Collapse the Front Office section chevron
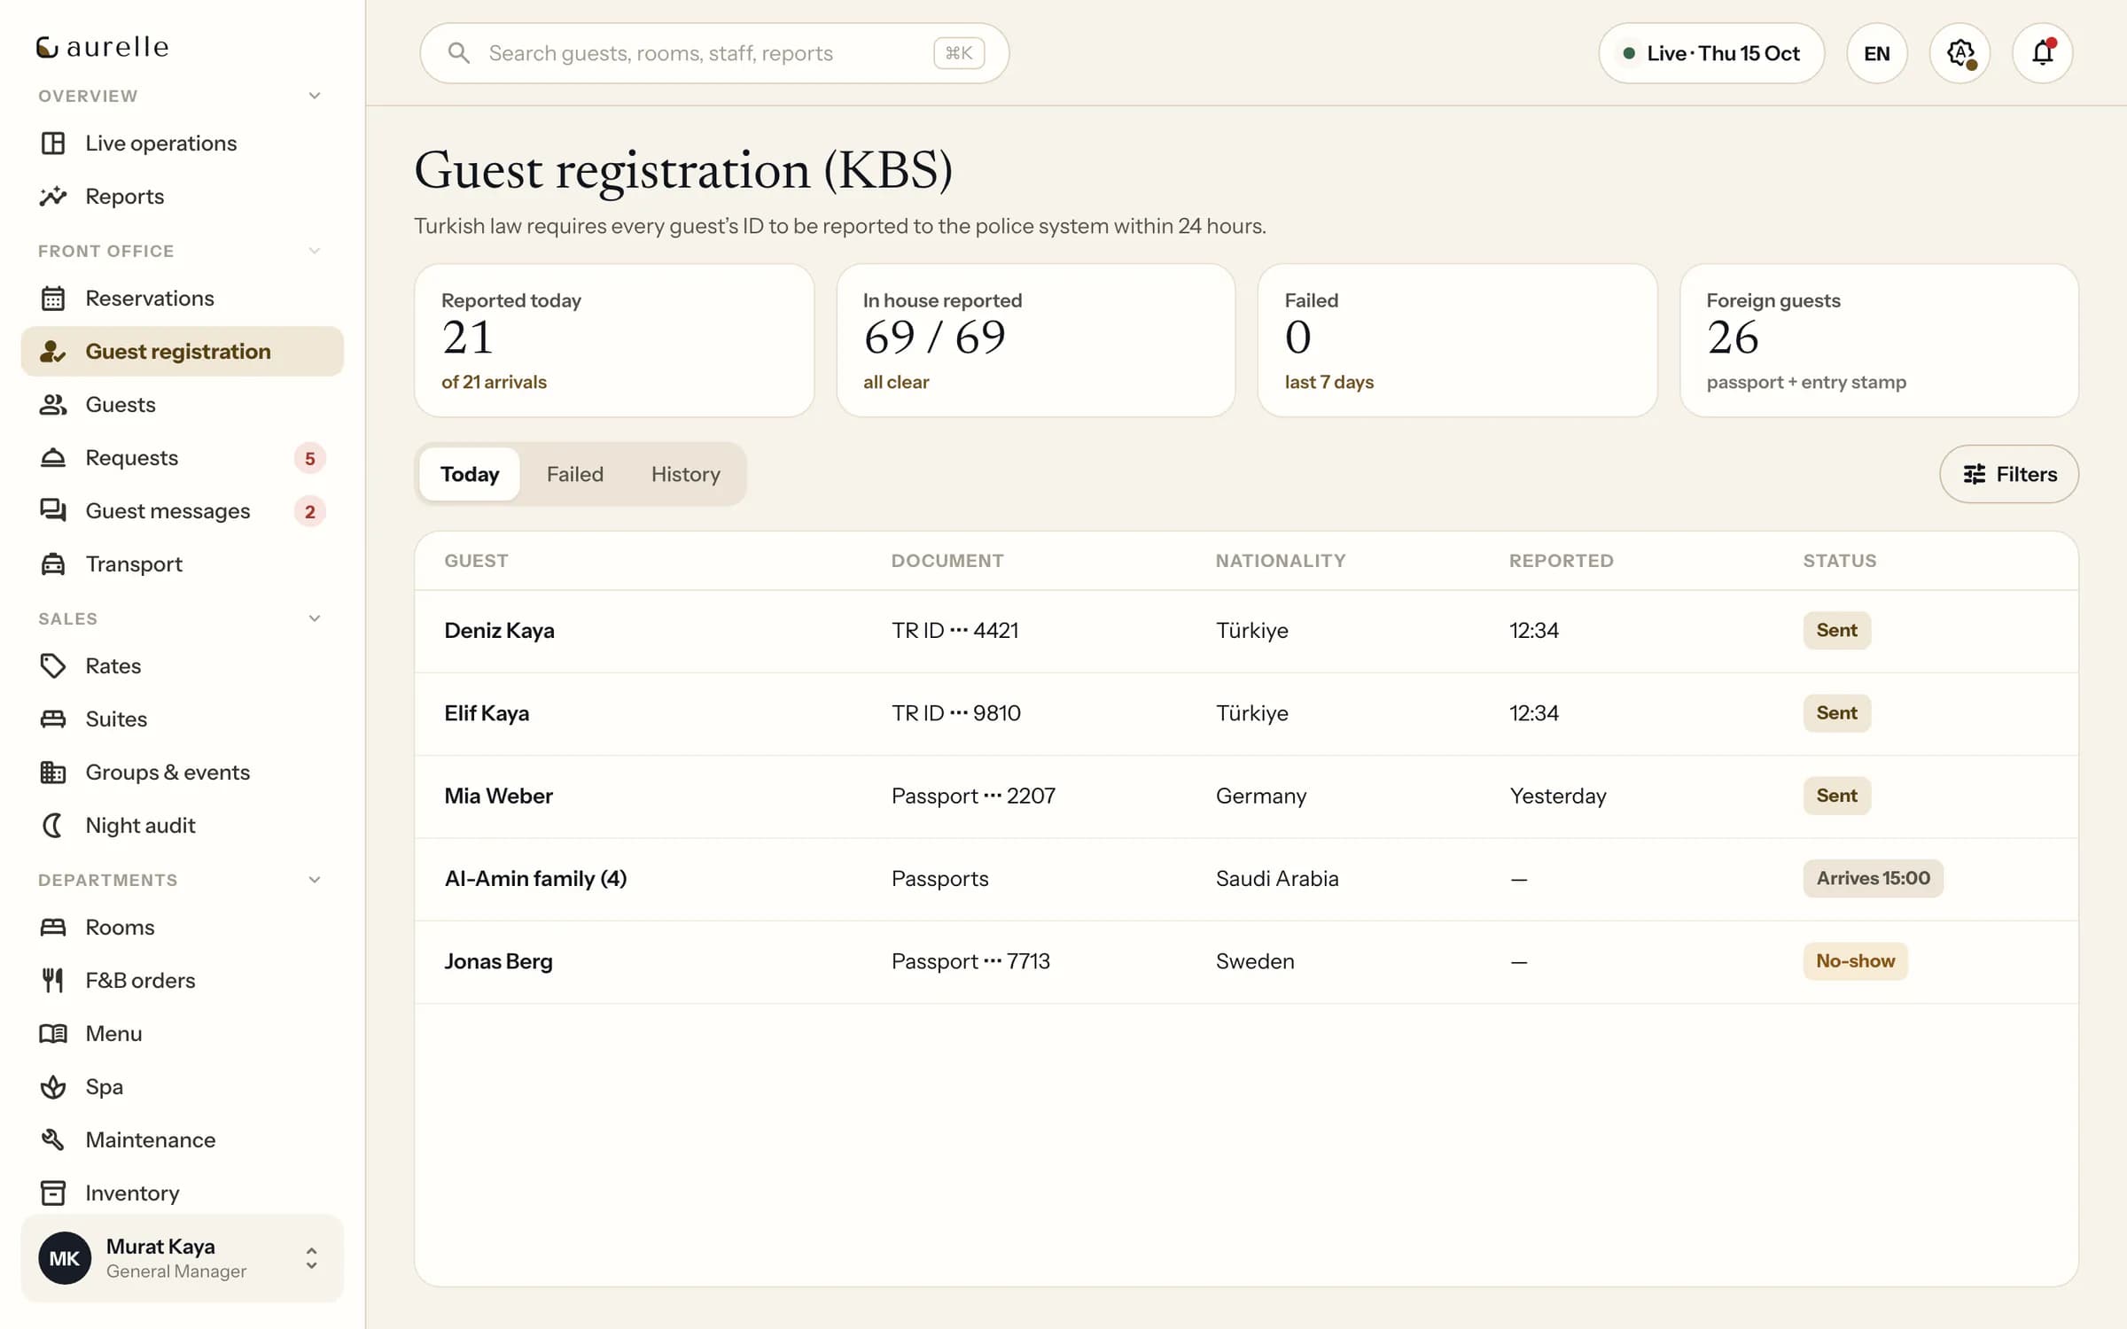 [x=314, y=251]
